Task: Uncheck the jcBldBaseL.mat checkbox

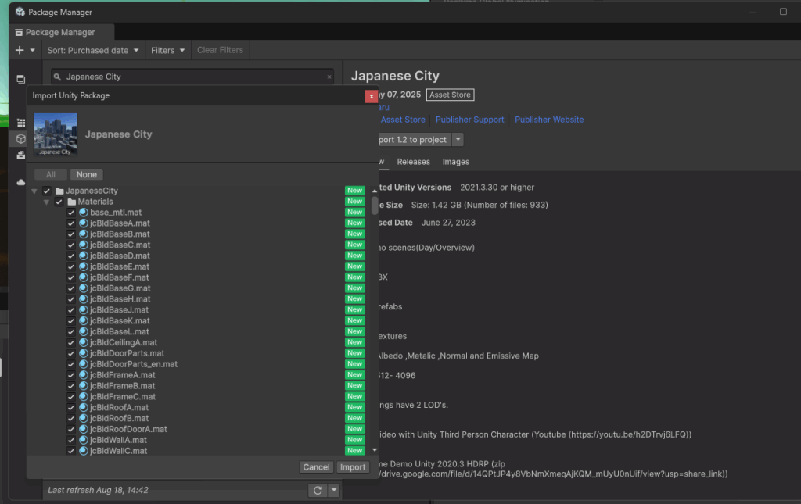Action: (x=71, y=331)
